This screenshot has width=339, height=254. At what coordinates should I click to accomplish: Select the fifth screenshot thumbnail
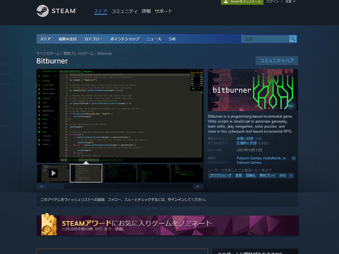(x=187, y=173)
